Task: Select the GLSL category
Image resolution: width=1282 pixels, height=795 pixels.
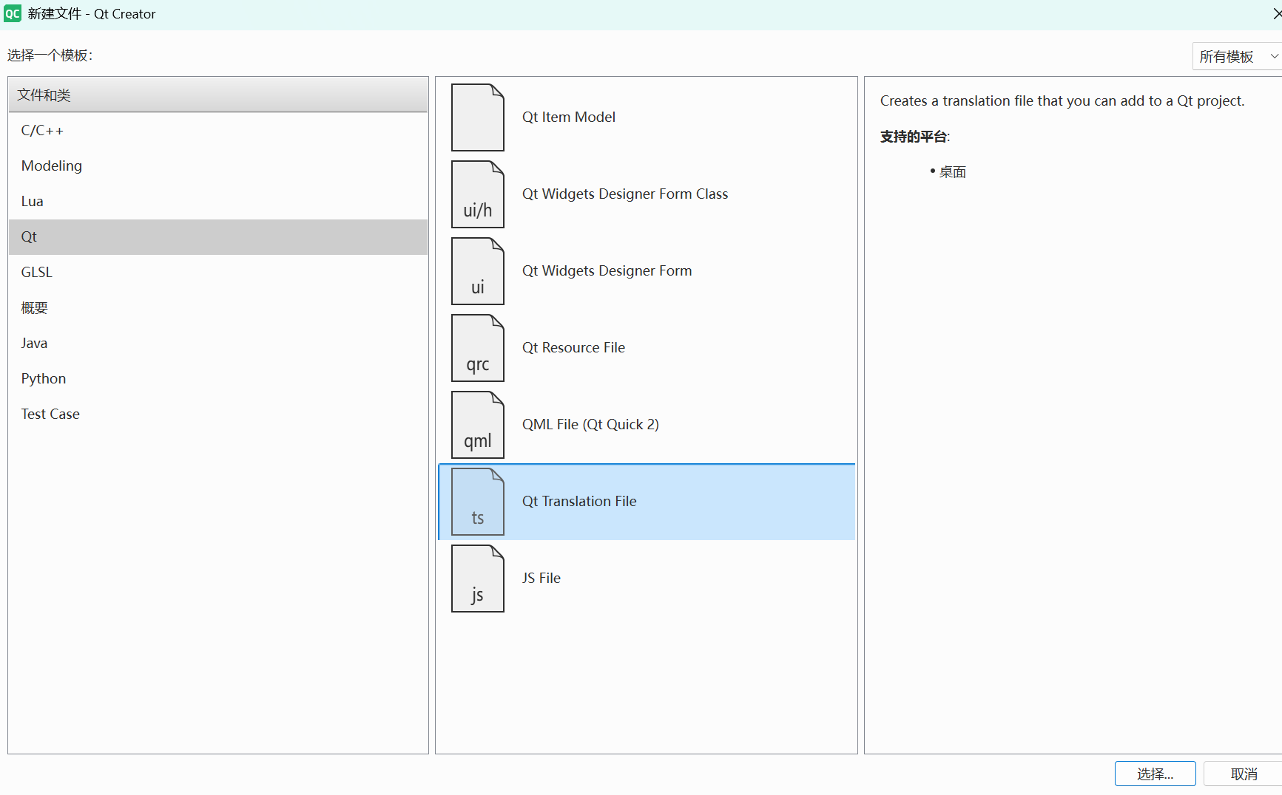Action: click(x=218, y=273)
